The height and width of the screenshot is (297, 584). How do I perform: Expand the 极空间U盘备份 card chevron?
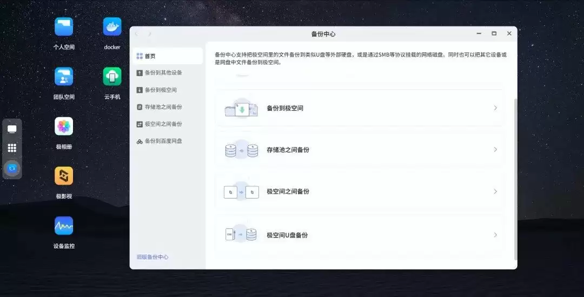click(495, 235)
